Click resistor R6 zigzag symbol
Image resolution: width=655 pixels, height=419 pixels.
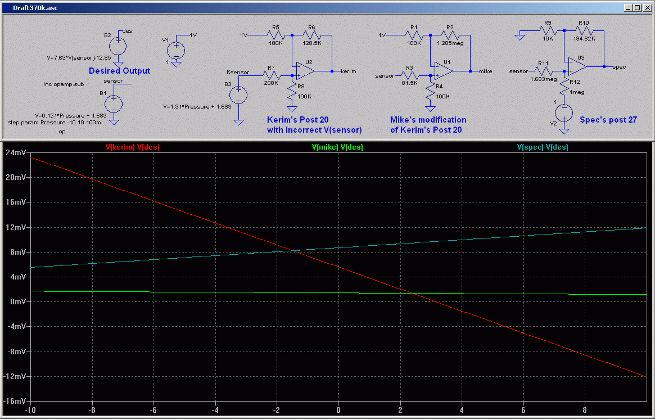pyautogui.click(x=311, y=35)
